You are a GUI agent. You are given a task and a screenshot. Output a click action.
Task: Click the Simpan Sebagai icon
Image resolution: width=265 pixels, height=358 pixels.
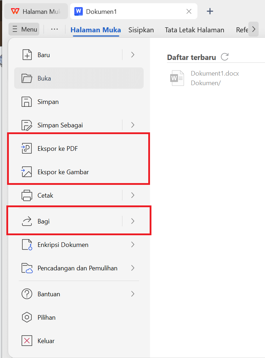[x=27, y=125]
